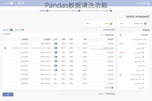Click the round help icon in header
This screenshot has width=152, height=101.
pyautogui.click(x=19, y=3)
